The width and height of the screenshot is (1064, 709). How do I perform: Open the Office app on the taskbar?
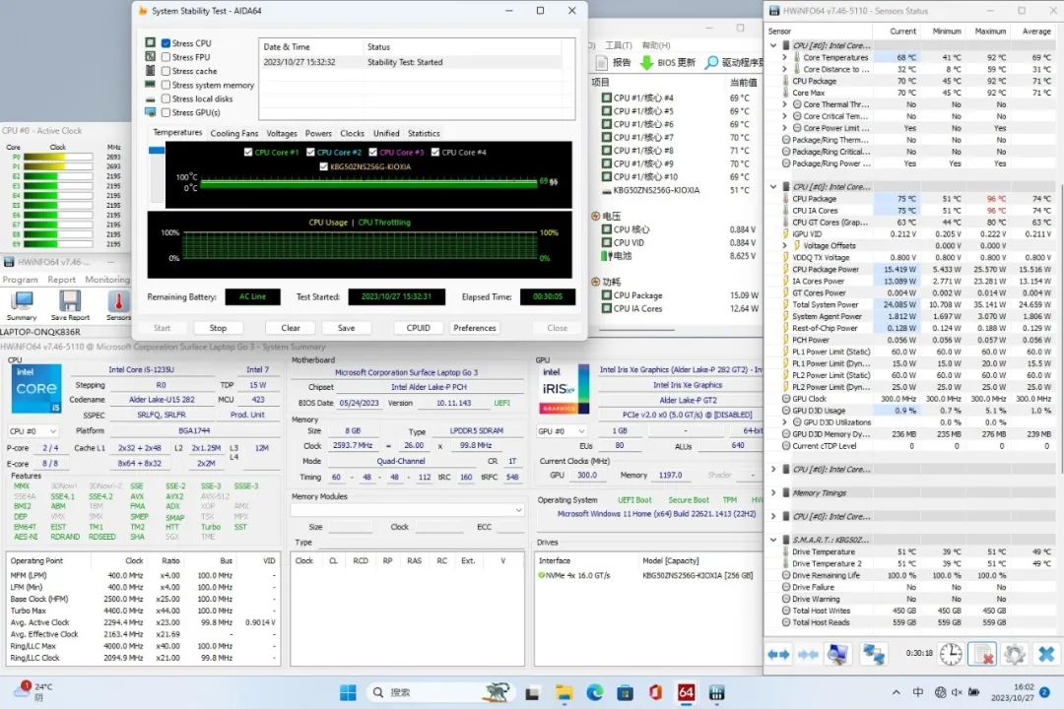pyautogui.click(x=655, y=692)
